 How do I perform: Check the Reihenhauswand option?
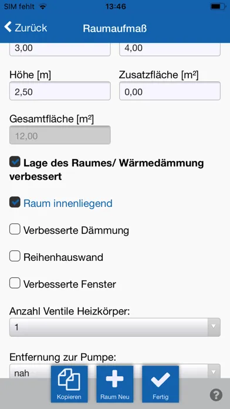pyautogui.click(x=15, y=256)
